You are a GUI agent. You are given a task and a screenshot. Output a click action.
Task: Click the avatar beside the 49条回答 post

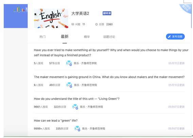tap(69, 85)
